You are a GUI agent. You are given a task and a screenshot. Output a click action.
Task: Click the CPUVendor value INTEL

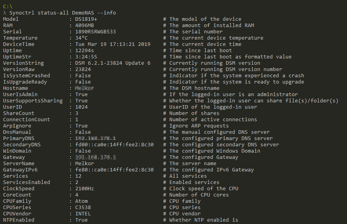point(83,214)
